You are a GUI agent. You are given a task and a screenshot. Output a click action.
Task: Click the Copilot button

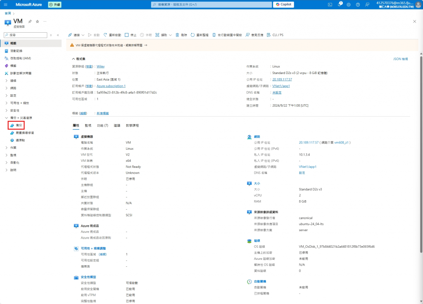tap(283, 4)
